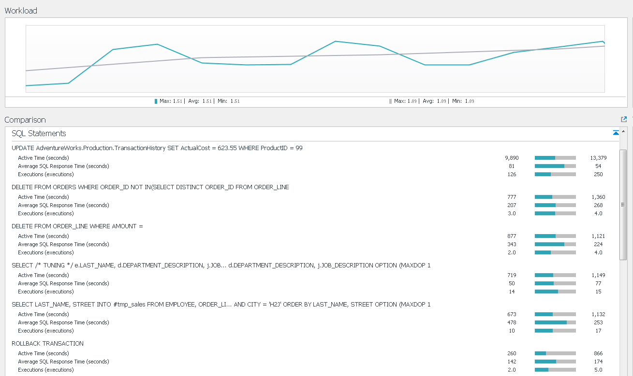Click the 13,379 active time value
633x376 pixels.
(598, 158)
